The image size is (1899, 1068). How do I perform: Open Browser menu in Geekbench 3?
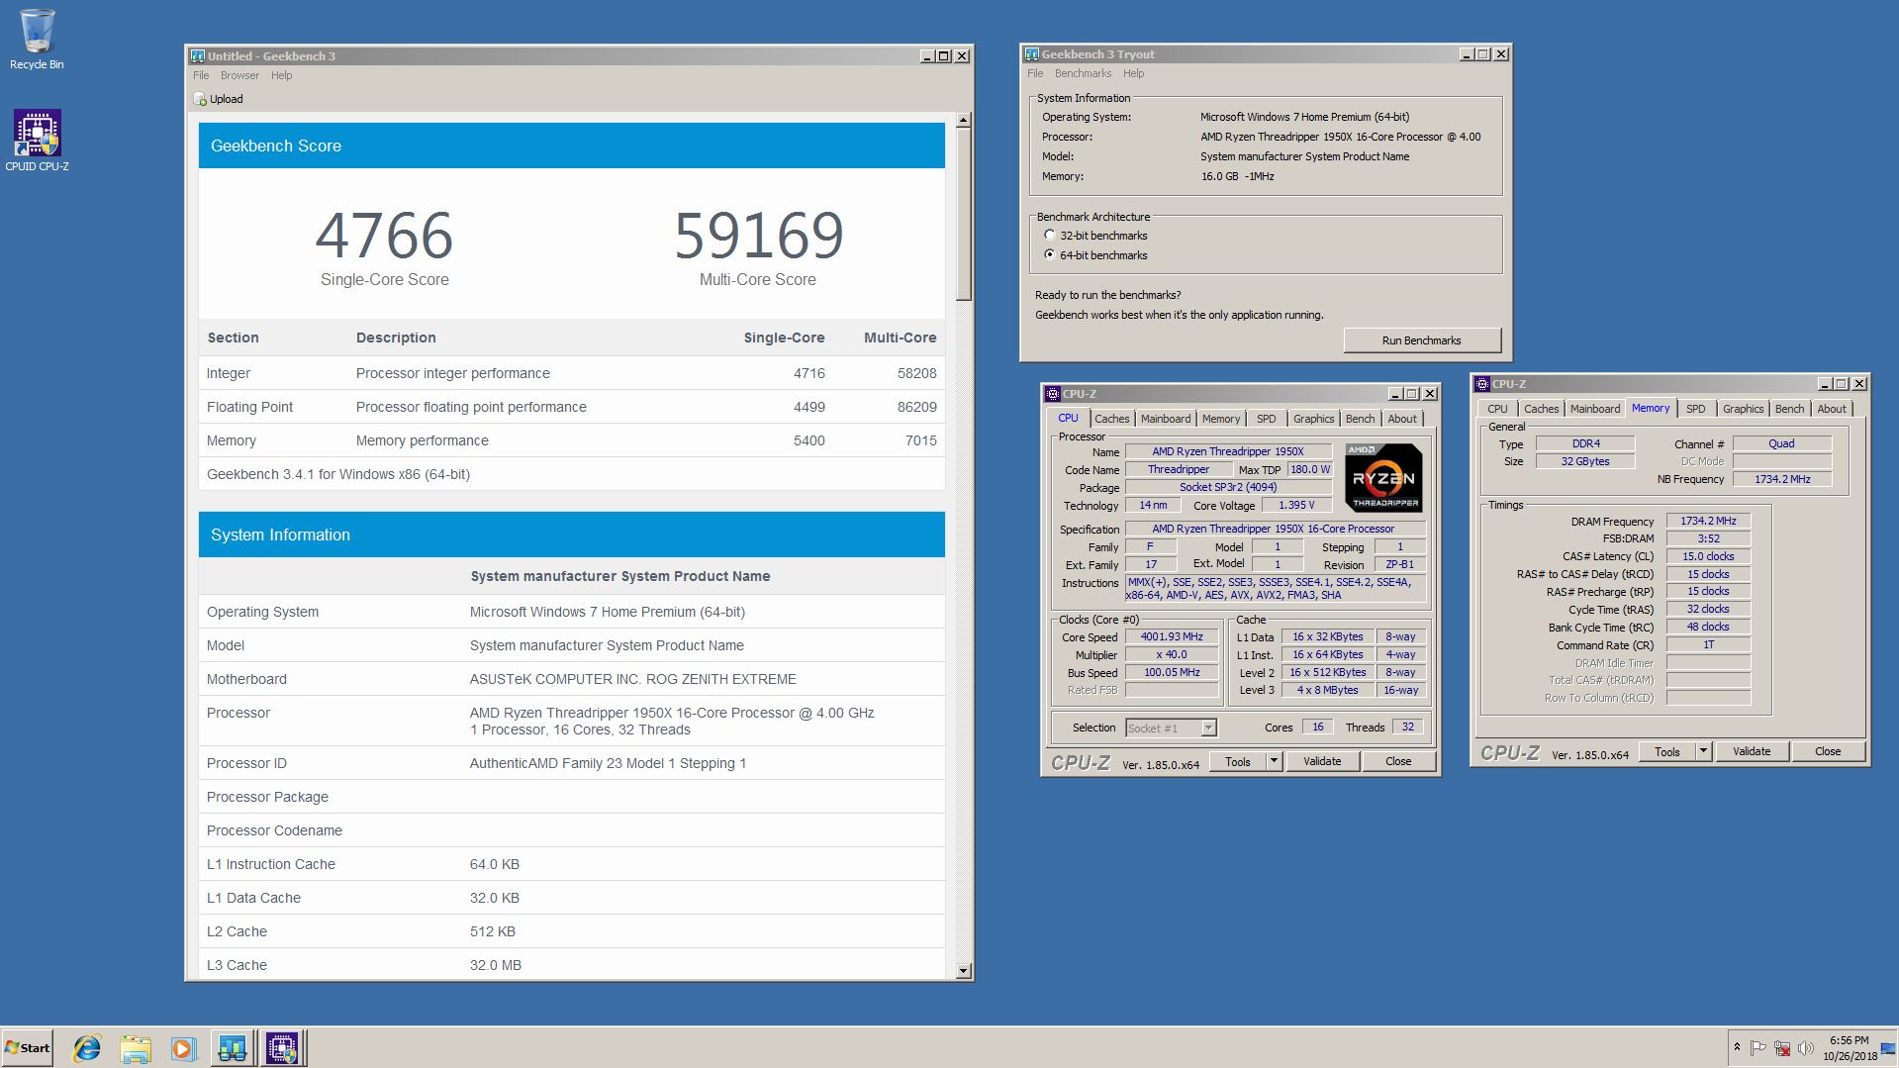(239, 75)
